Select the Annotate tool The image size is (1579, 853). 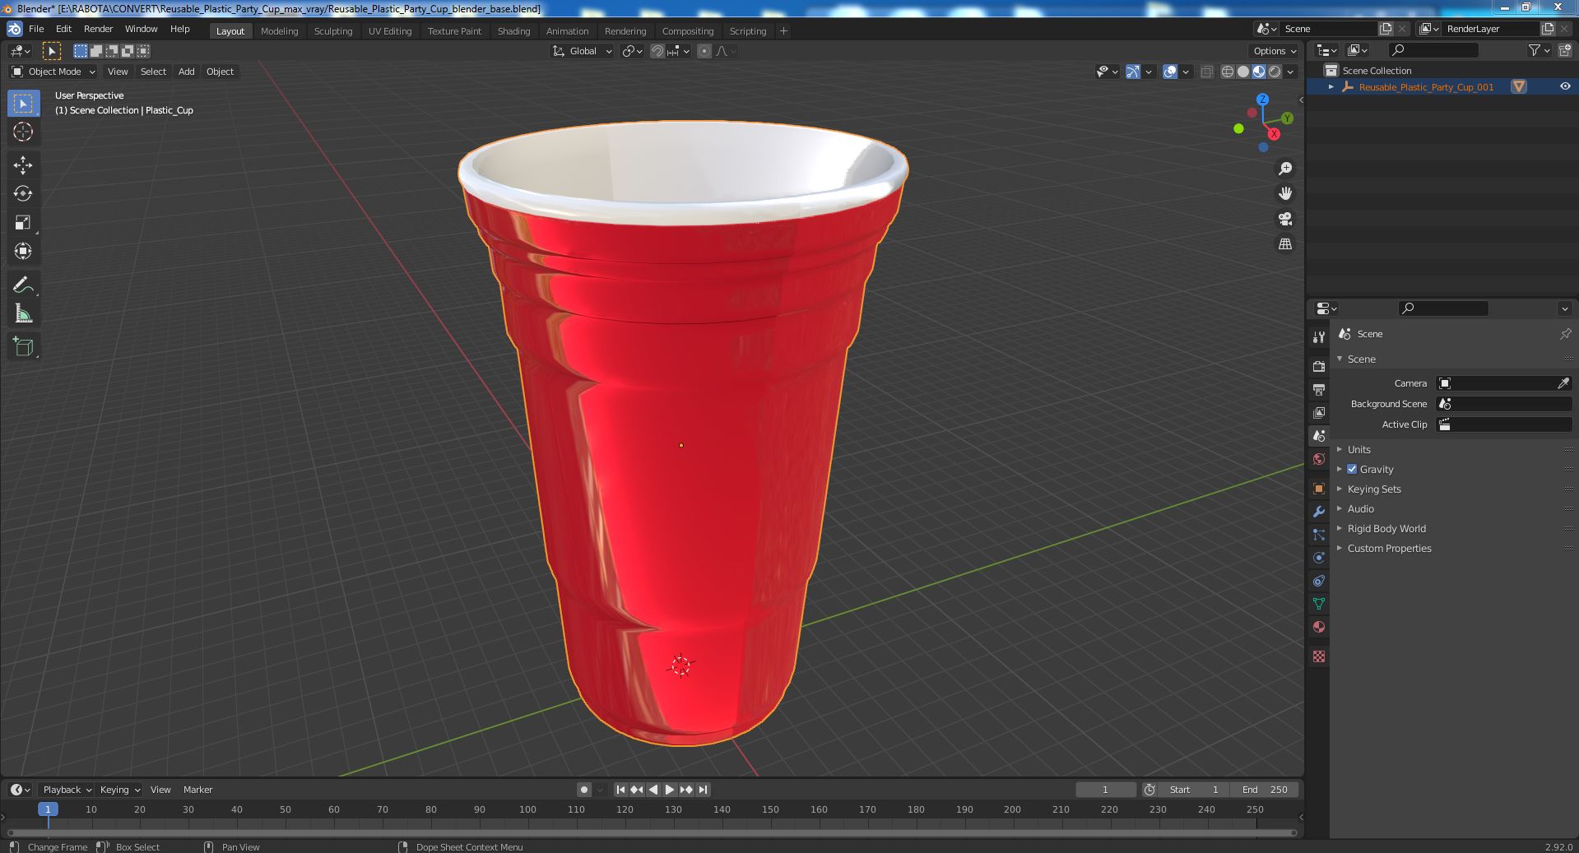23,285
